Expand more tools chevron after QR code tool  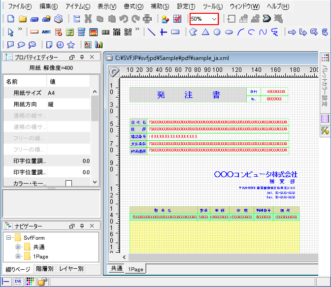137,29
